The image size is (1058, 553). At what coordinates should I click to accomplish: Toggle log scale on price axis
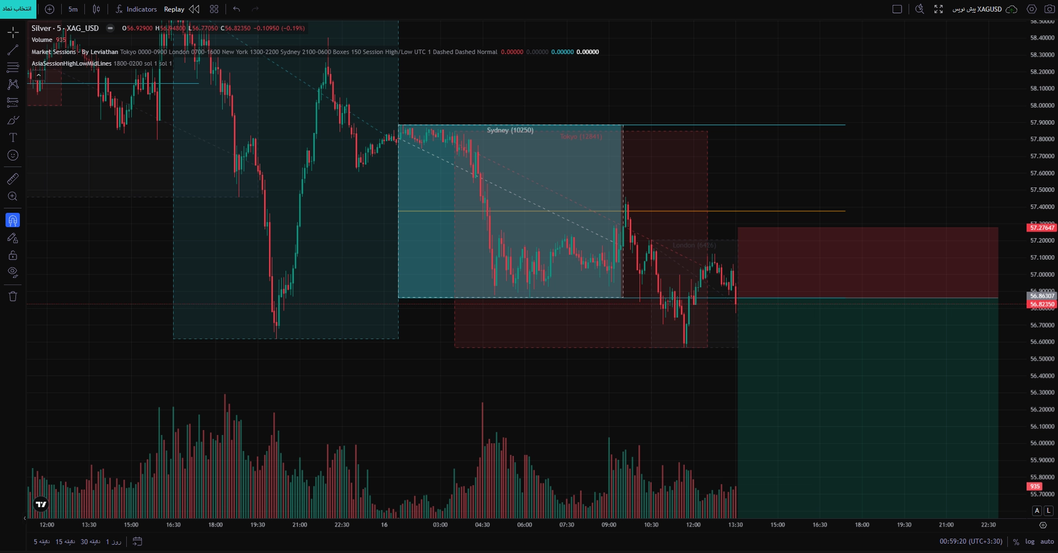(1029, 541)
